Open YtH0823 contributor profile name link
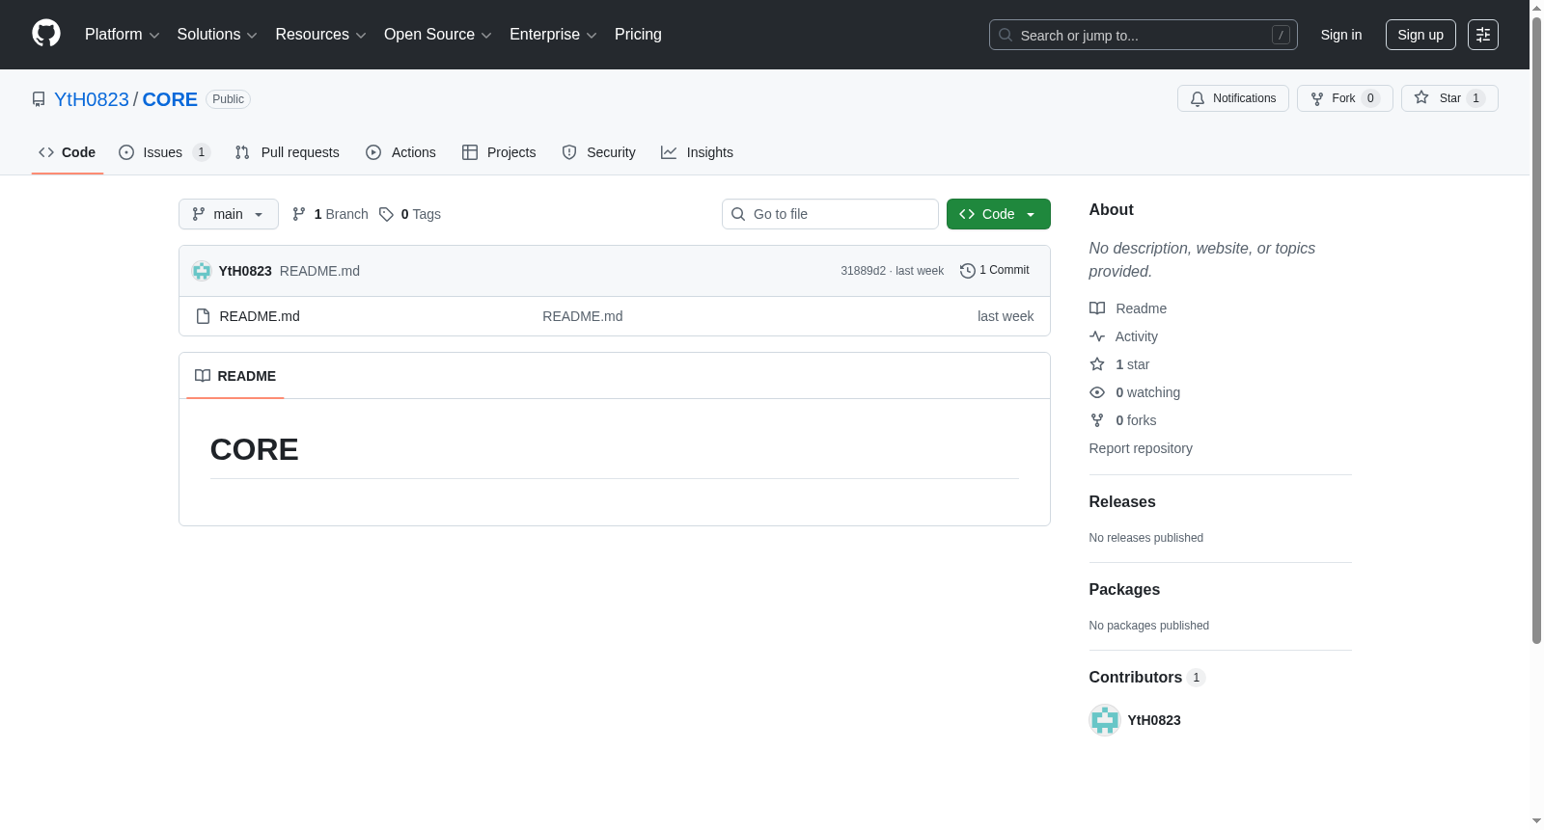1544x830 pixels. click(x=1154, y=720)
